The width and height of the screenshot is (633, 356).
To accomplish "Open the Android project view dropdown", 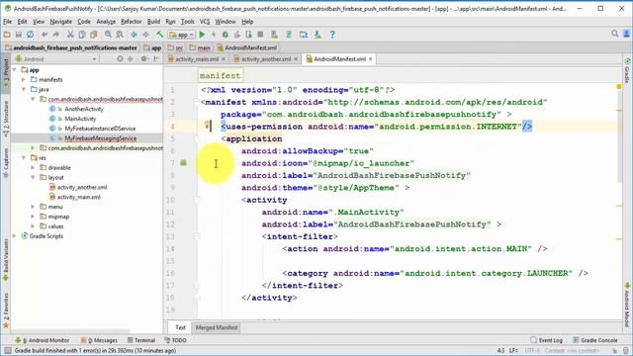I will pyautogui.click(x=56, y=59).
